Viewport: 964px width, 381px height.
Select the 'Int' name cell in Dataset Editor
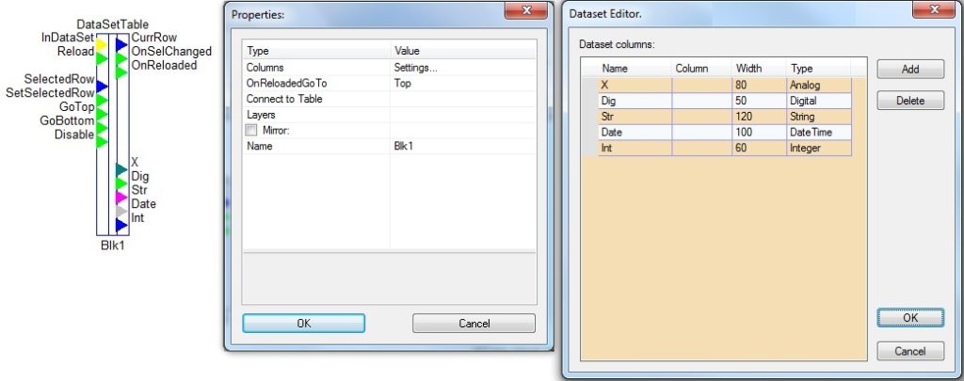pyautogui.click(x=635, y=148)
